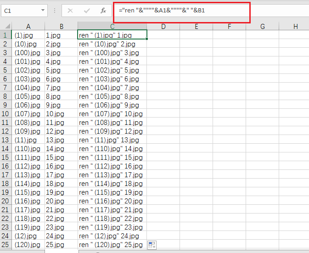Image resolution: width=309 pixels, height=253 pixels.
Task: Select row 25 header
Action: [x=6, y=244]
